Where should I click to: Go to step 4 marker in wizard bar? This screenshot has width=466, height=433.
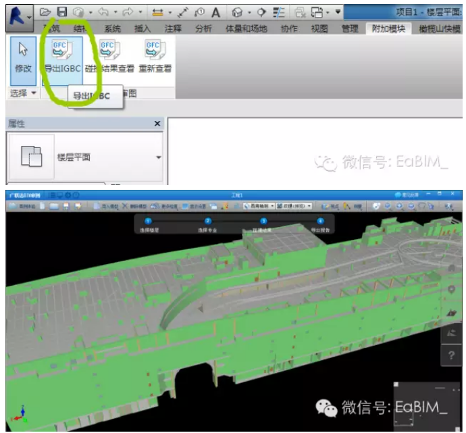(320, 221)
